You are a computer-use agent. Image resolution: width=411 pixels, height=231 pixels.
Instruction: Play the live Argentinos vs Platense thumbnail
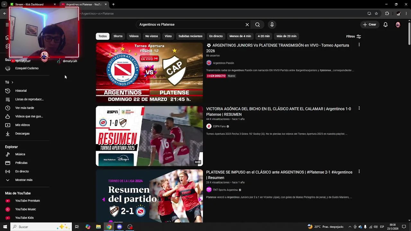[x=149, y=73]
